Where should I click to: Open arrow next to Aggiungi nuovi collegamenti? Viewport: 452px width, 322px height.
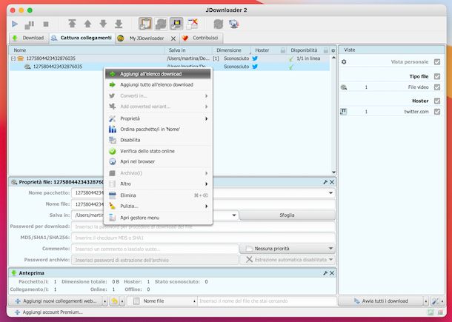[105, 301]
